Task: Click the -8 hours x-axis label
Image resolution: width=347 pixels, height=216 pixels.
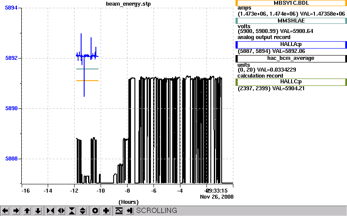Action: [127, 191]
